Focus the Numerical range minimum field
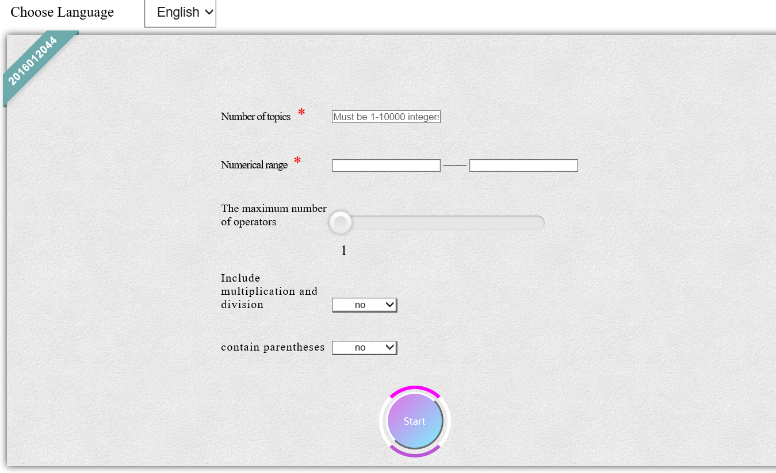The width and height of the screenshot is (776, 473). tap(386, 166)
